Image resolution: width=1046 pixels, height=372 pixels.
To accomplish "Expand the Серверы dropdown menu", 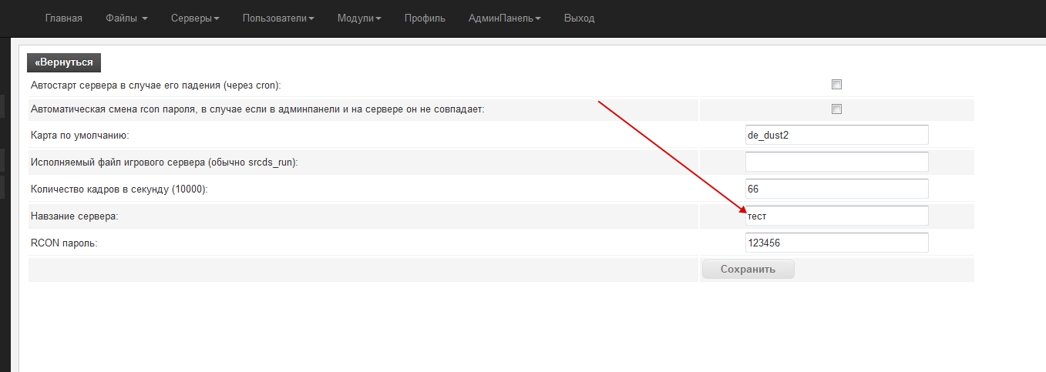I will point(195,18).
